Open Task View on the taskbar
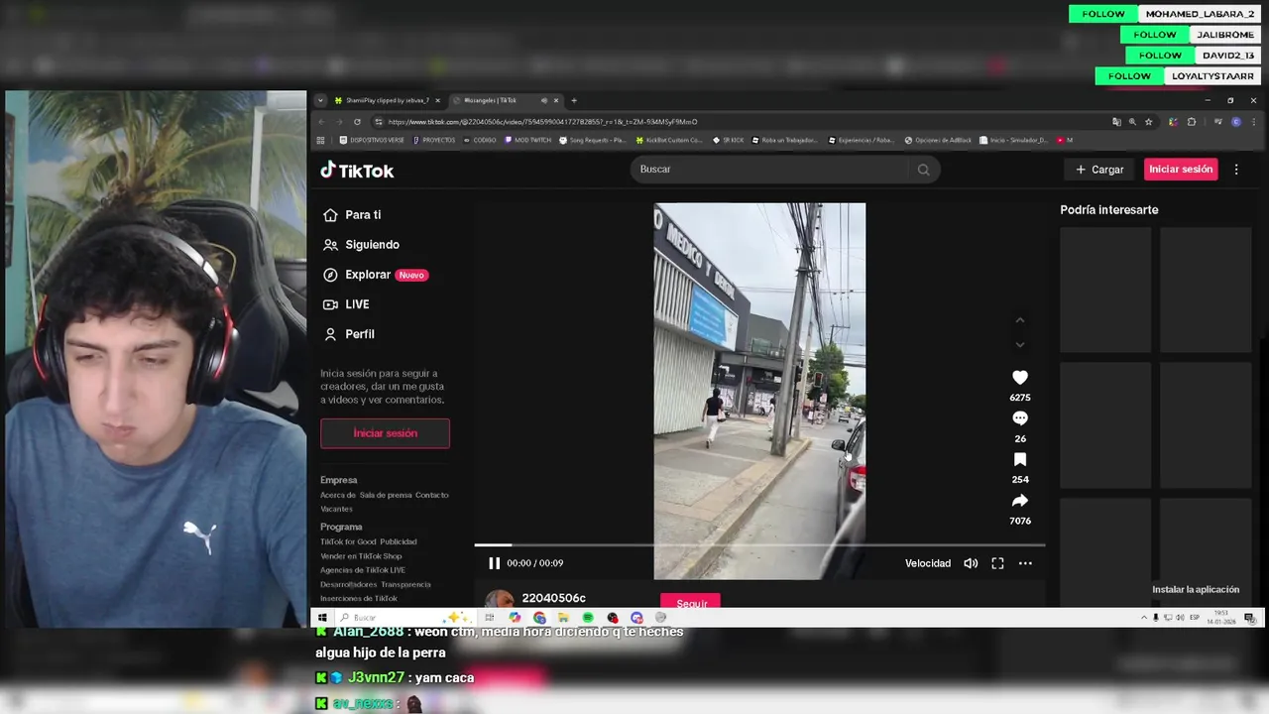 coord(489,618)
